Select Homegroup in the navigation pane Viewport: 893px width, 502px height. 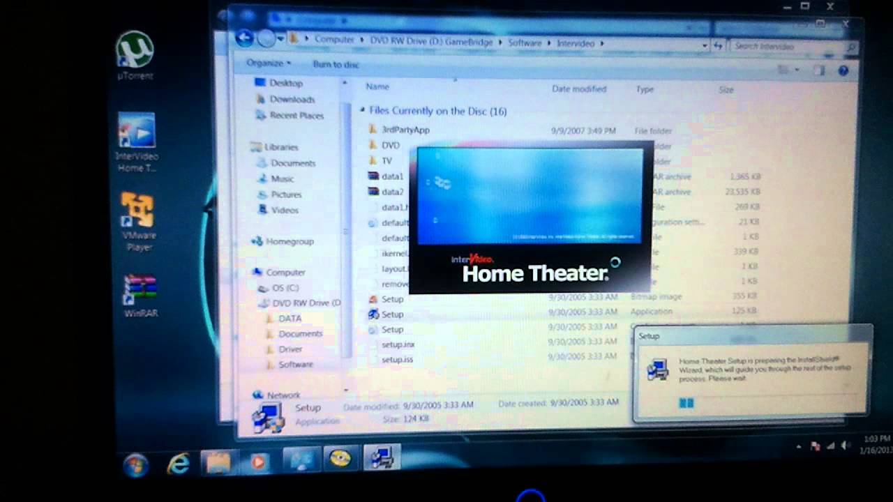tap(283, 241)
